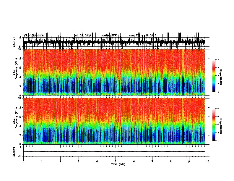The image size is (234, 181).
Task: Click the '8' kHz tick on ch.1 spectrogram
Action: click(x=21, y=59)
